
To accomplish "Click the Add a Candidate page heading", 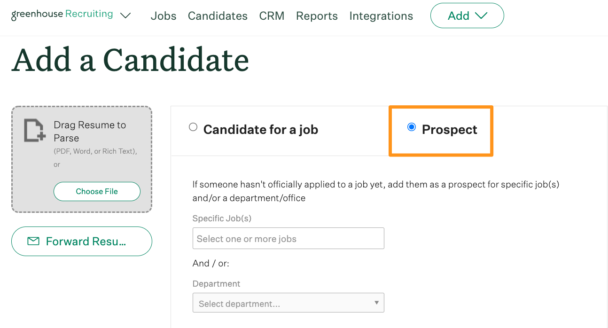I will click(x=130, y=60).
